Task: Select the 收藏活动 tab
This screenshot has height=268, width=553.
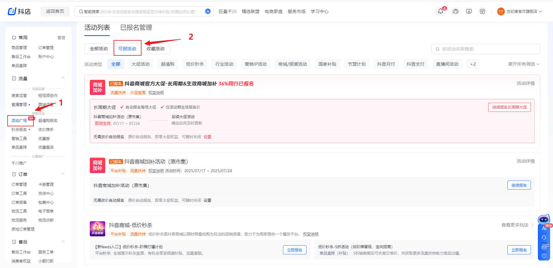Action: tap(155, 49)
